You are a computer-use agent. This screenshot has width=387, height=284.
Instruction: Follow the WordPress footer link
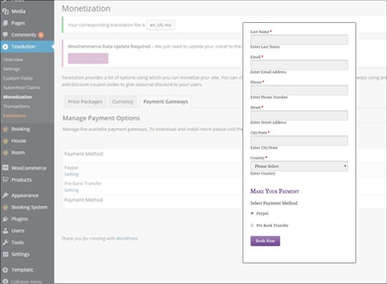coord(127,238)
